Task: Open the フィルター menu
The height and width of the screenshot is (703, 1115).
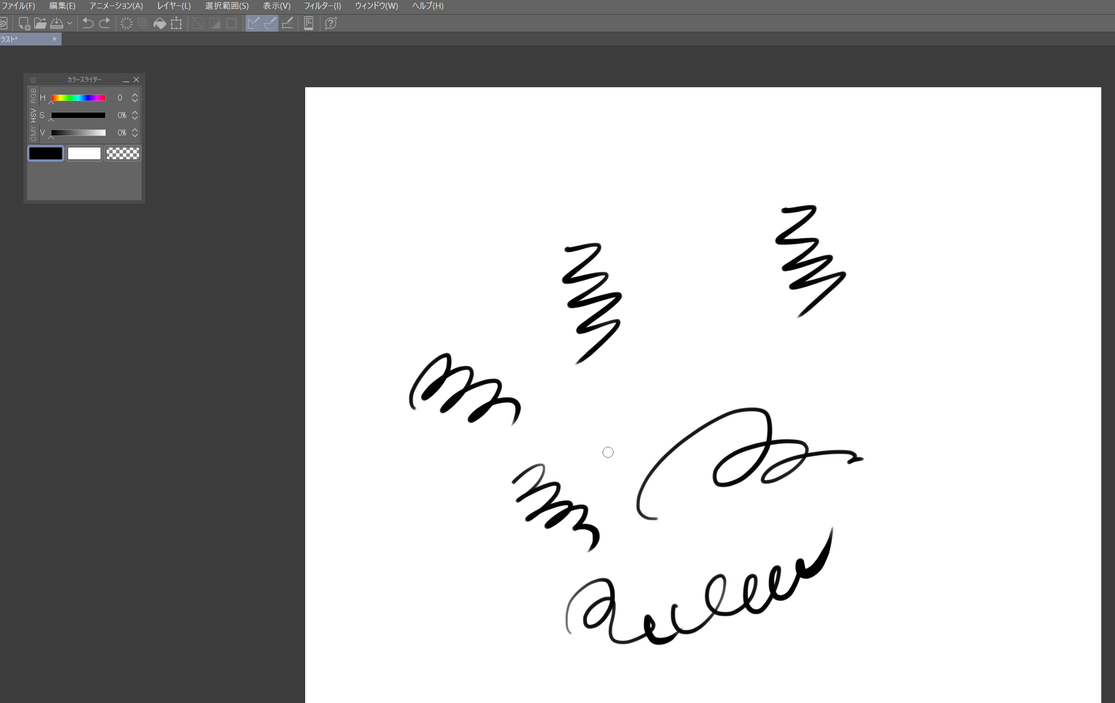Action: 323,6
